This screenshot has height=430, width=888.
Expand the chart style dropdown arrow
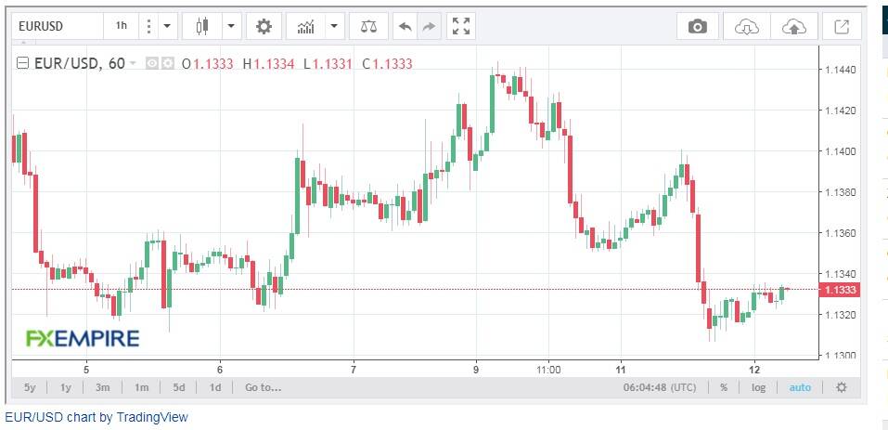pyautogui.click(x=232, y=26)
